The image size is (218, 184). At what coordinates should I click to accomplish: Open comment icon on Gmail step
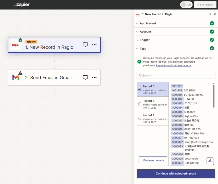click(85, 77)
